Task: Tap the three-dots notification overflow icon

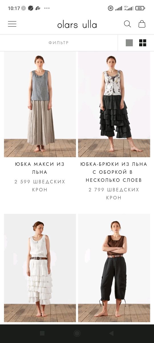Action: [47, 8]
